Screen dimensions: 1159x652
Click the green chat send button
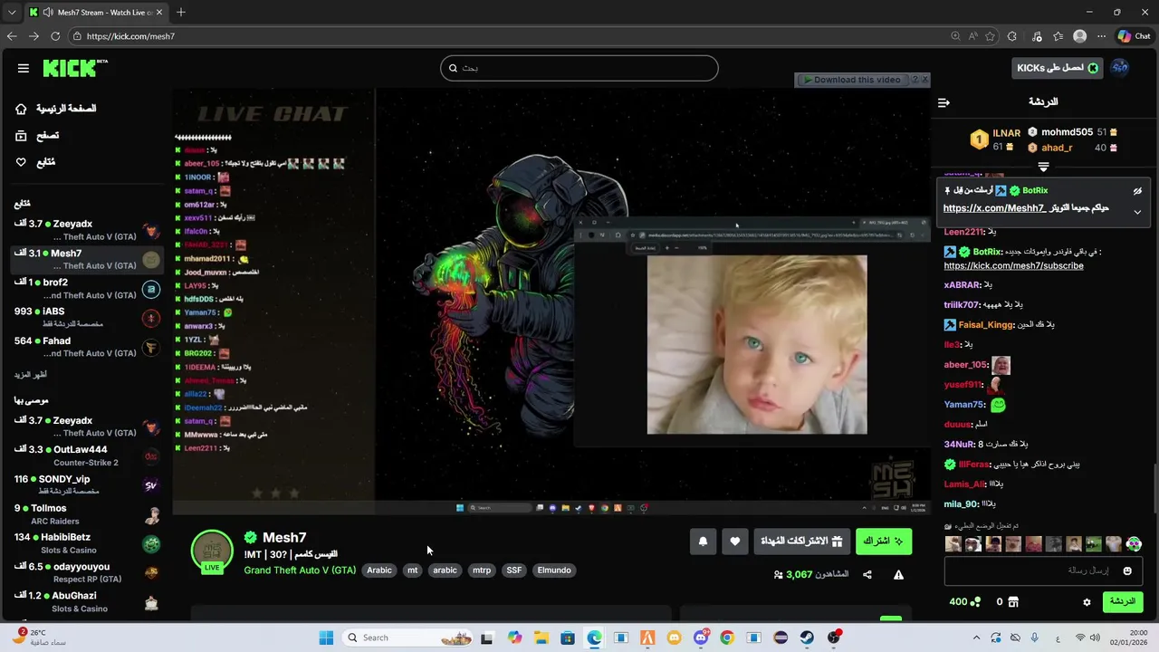(1123, 602)
